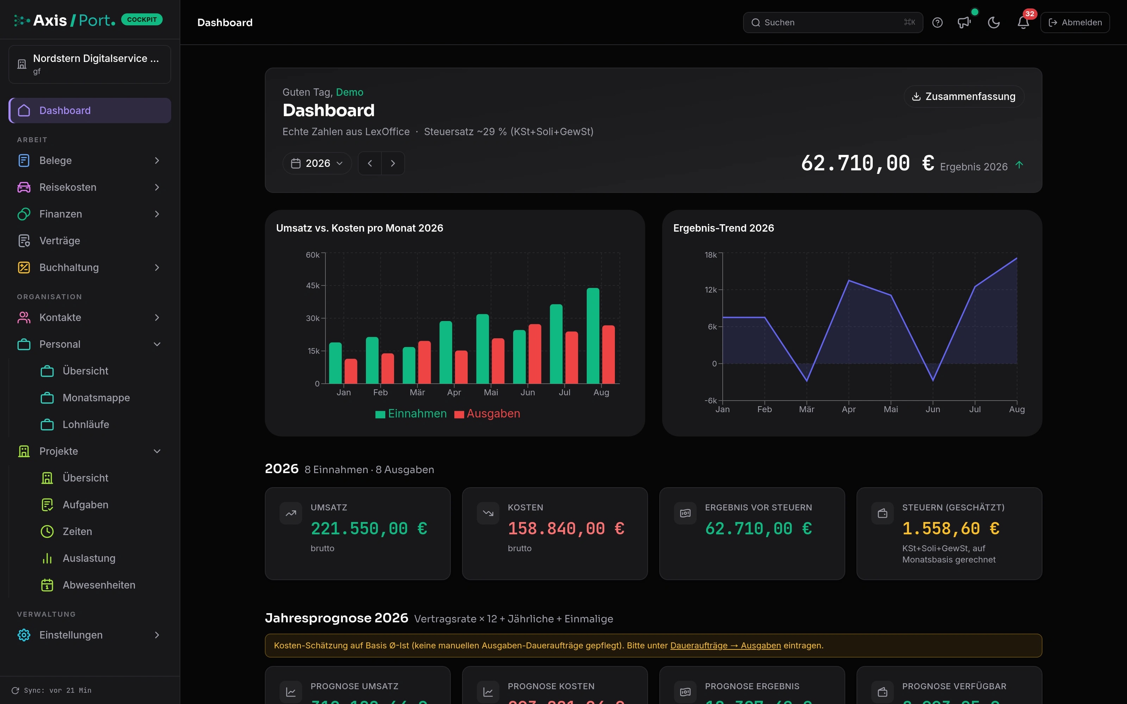Click the Prognose Umsatz chart icon
The width and height of the screenshot is (1127, 704).
291,692
